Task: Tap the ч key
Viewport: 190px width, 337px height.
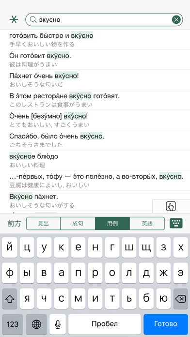Action: click(44, 299)
